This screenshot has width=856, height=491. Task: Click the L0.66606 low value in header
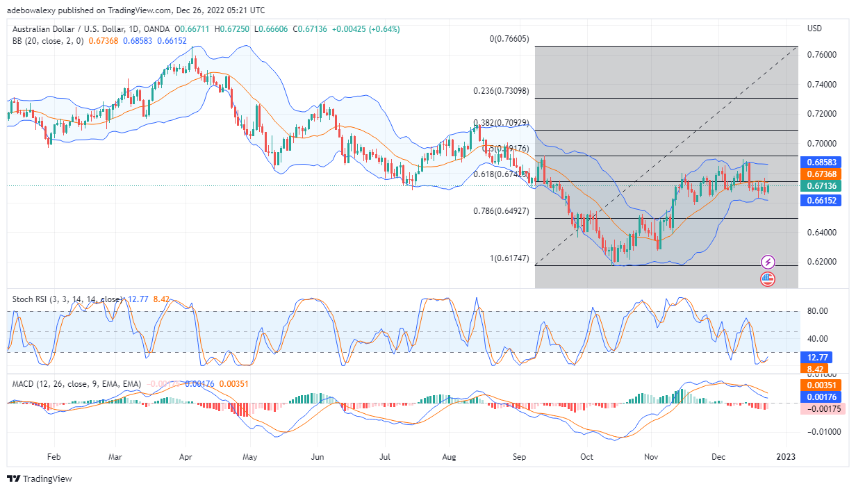[x=272, y=29]
